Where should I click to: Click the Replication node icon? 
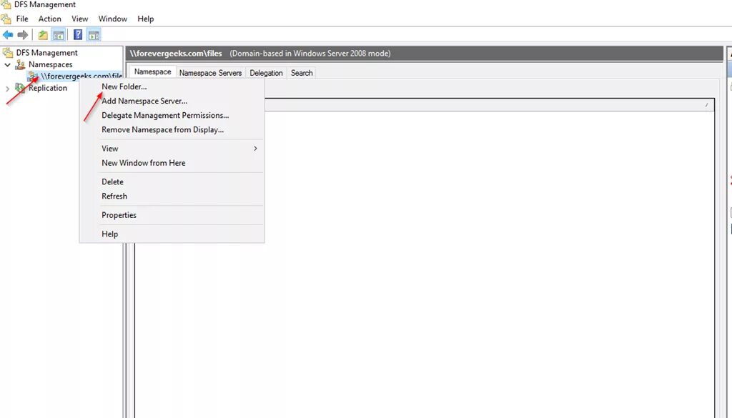(20, 88)
